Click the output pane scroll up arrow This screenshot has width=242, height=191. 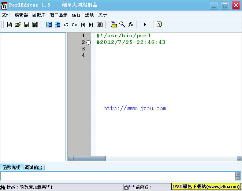(x=238, y=174)
